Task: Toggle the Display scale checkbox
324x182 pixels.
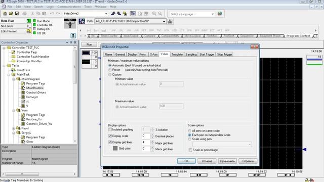Action: (110, 136)
